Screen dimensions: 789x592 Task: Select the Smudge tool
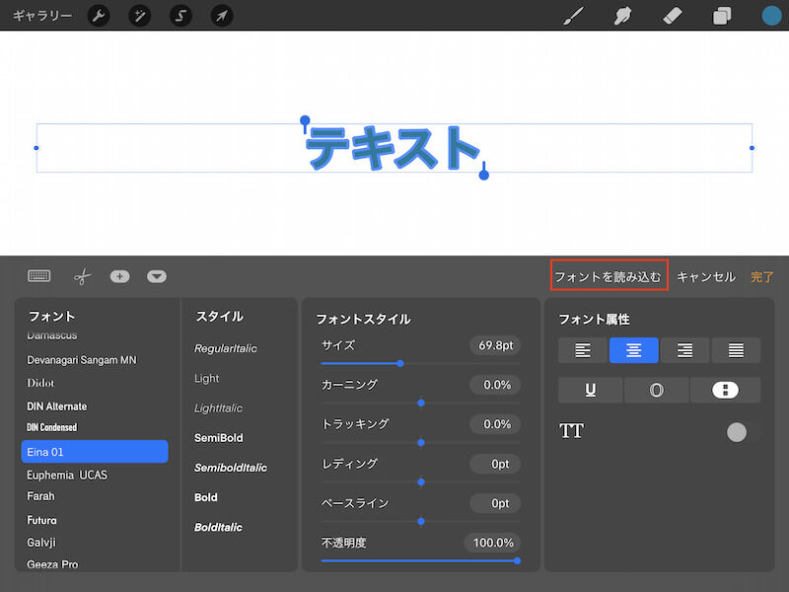pos(623,16)
